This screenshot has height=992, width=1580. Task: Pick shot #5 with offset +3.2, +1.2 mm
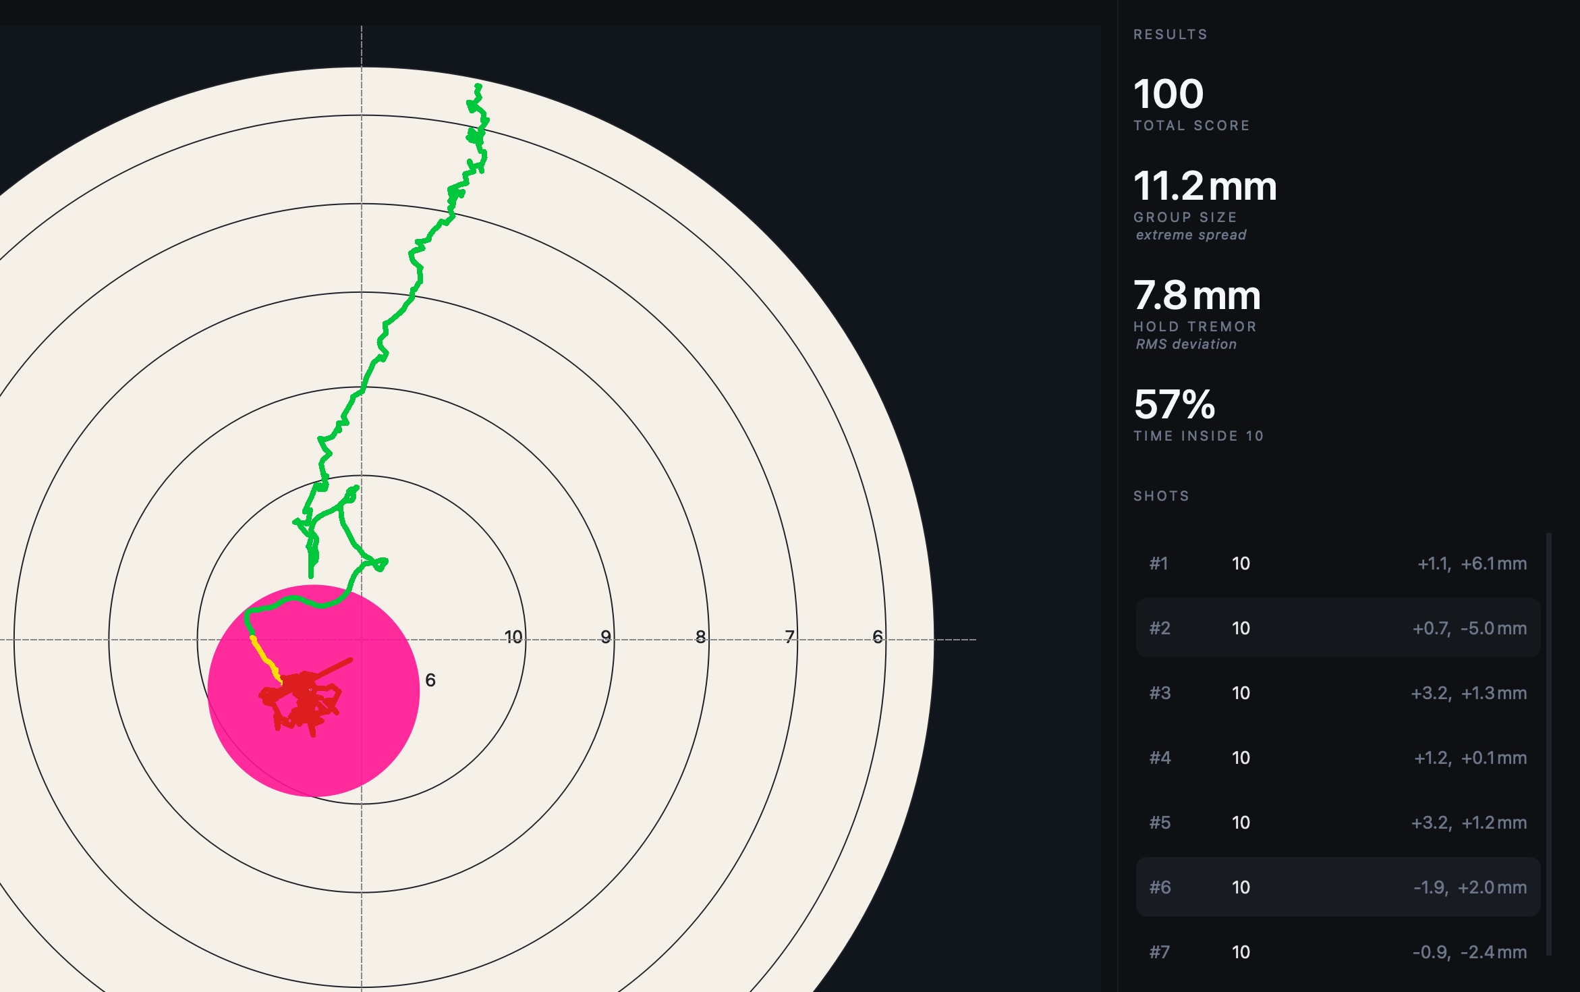(x=1338, y=823)
